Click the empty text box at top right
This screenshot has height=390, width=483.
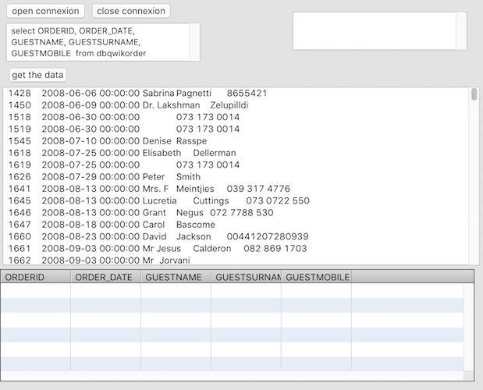point(374,31)
